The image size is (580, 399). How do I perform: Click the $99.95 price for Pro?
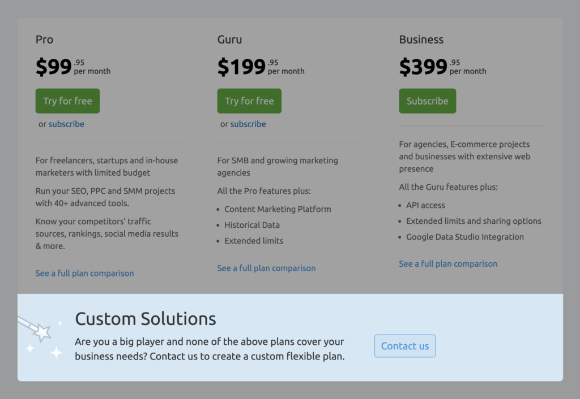57,66
